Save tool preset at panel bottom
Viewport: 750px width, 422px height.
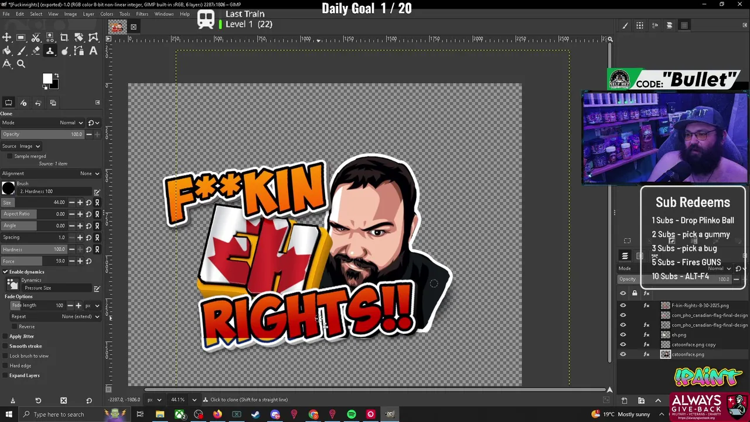[12, 400]
